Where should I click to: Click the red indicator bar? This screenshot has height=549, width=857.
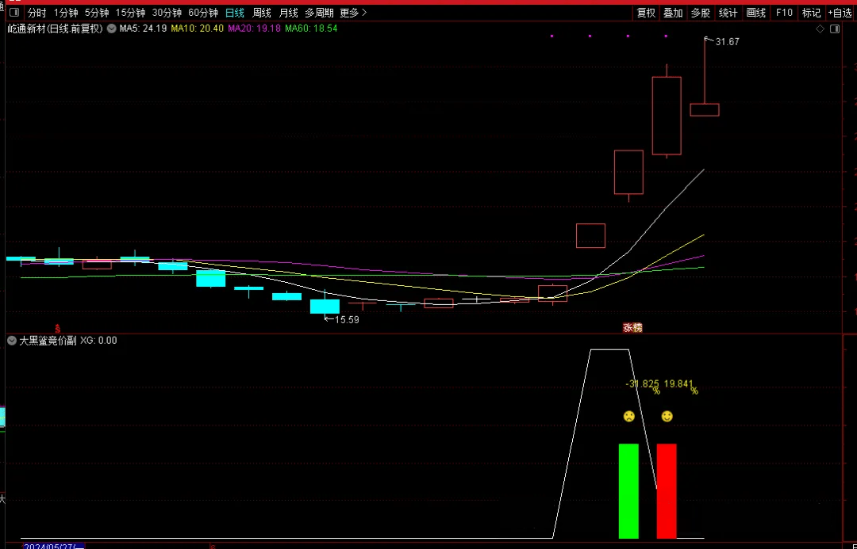[667, 491]
